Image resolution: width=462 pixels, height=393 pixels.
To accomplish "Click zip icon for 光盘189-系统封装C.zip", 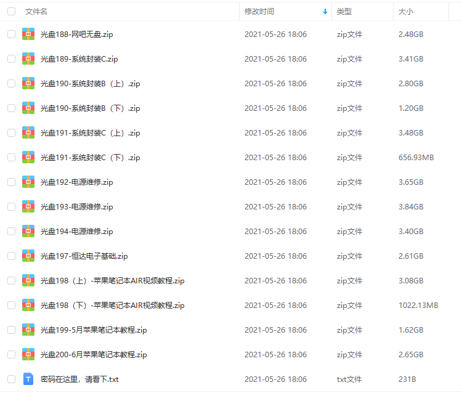I will point(28,59).
